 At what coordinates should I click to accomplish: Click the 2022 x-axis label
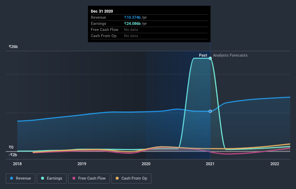tap(275, 164)
